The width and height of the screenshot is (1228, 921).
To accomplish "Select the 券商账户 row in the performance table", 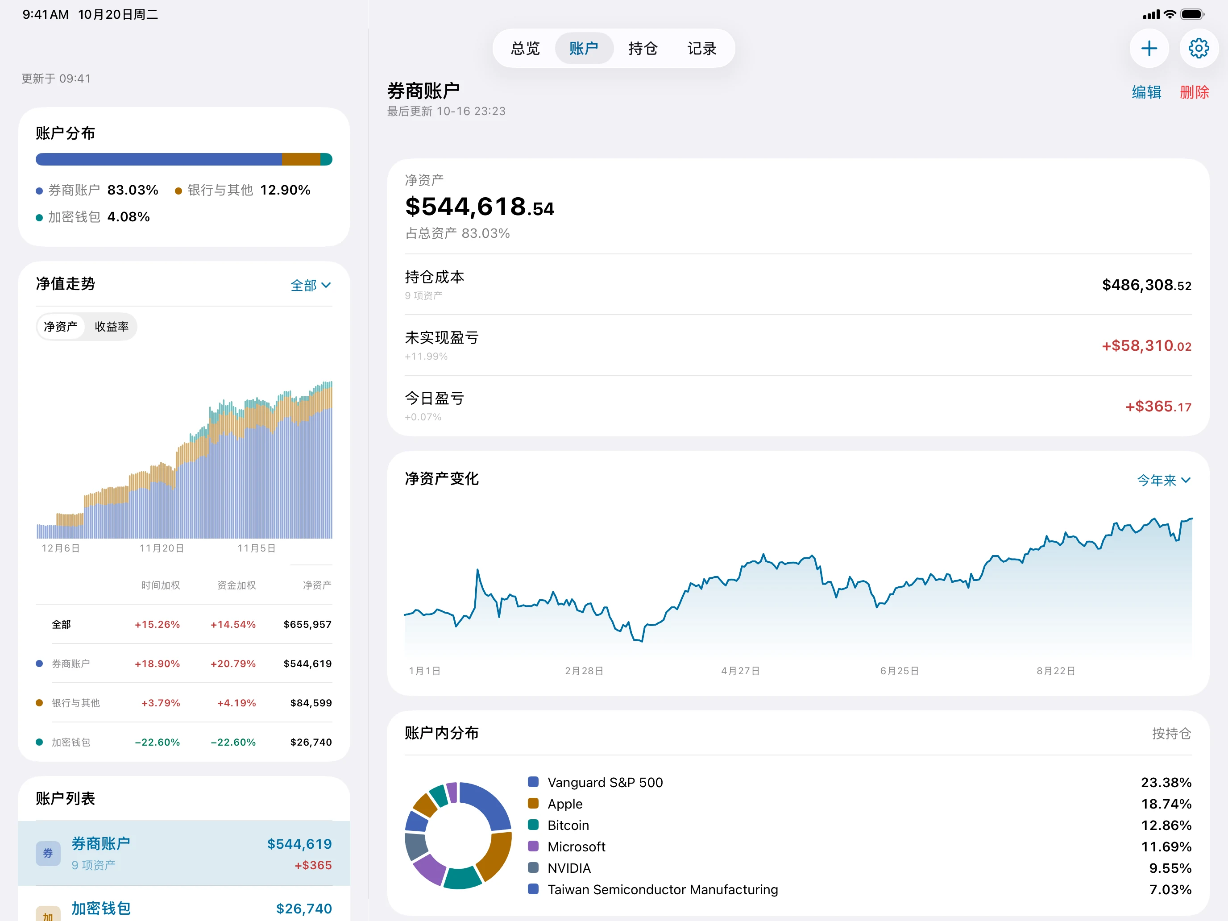I will tap(184, 664).
